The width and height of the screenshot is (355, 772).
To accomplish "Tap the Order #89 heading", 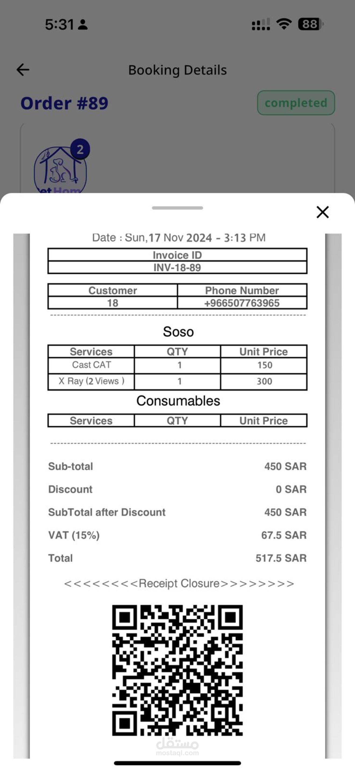I will point(64,103).
